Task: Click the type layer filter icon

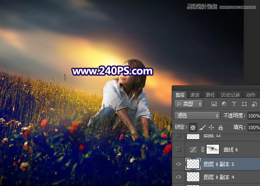Action: coord(234,104)
